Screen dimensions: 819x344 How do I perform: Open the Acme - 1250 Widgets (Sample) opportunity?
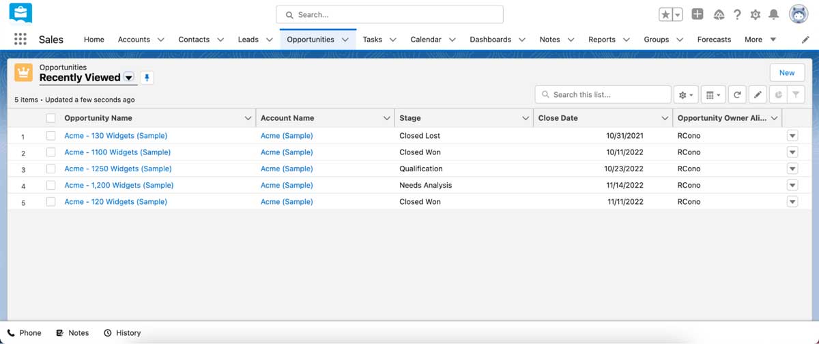point(118,169)
